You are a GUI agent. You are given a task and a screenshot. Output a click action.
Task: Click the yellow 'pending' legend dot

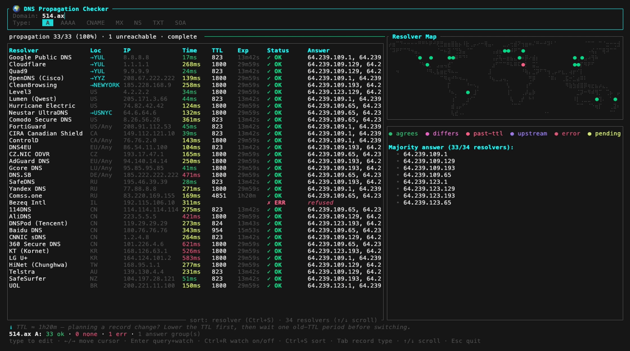coord(589,134)
